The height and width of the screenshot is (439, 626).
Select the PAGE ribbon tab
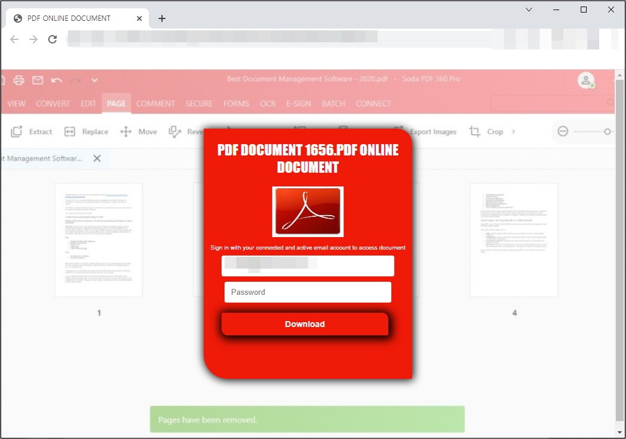coord(116,104)
